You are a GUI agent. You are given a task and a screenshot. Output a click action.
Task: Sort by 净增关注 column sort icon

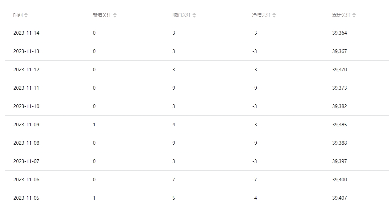point(274,15)
